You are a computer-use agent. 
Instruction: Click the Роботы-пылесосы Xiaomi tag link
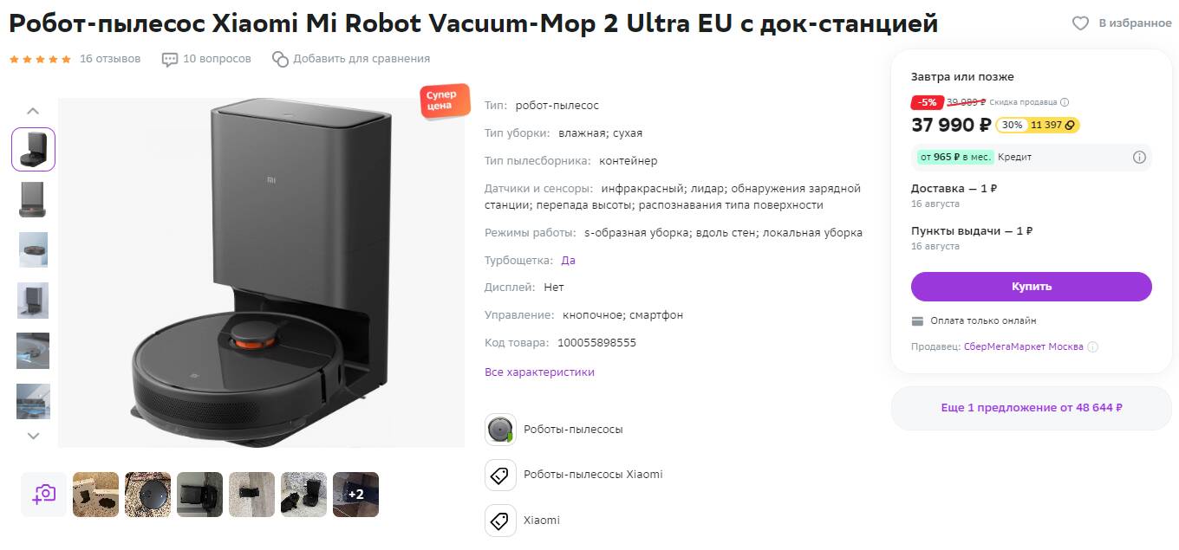(593, 475)
